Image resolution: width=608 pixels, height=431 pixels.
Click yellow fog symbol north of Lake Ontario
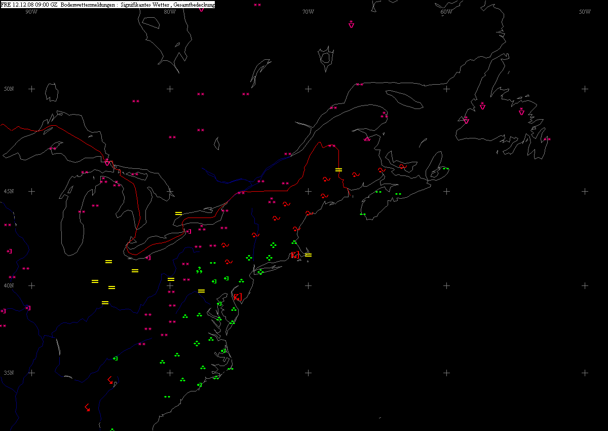pyautogui.click(x=178, y=213)
